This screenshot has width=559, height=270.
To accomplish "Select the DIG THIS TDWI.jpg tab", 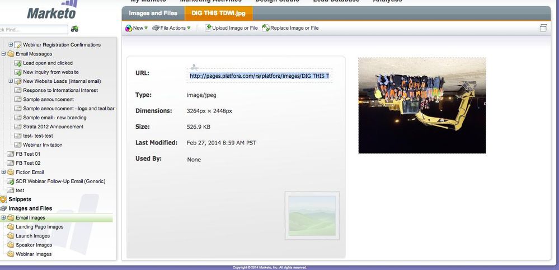I will click(219, 13).
